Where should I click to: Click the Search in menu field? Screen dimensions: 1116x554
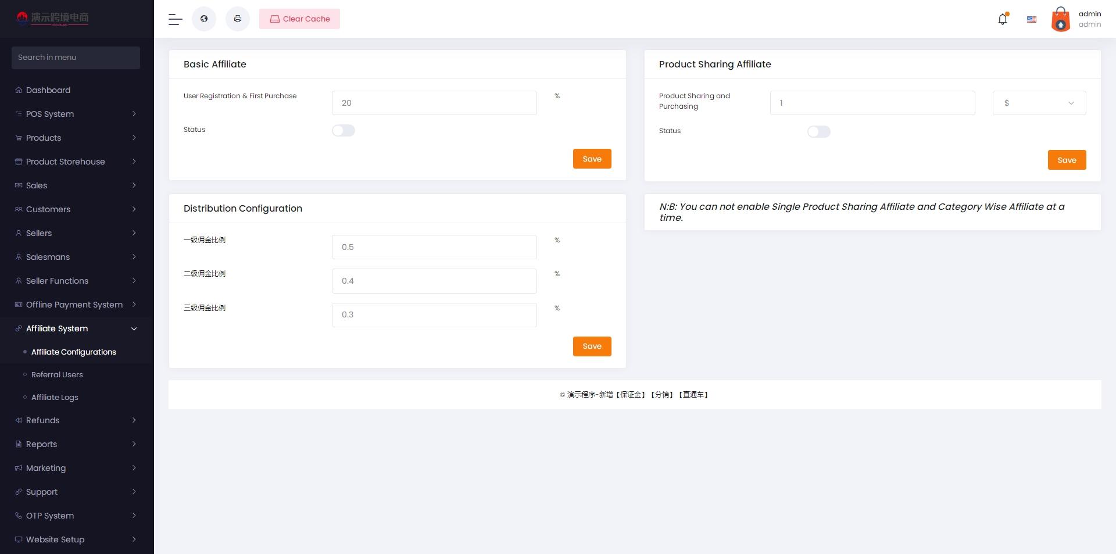coord(76,58)
